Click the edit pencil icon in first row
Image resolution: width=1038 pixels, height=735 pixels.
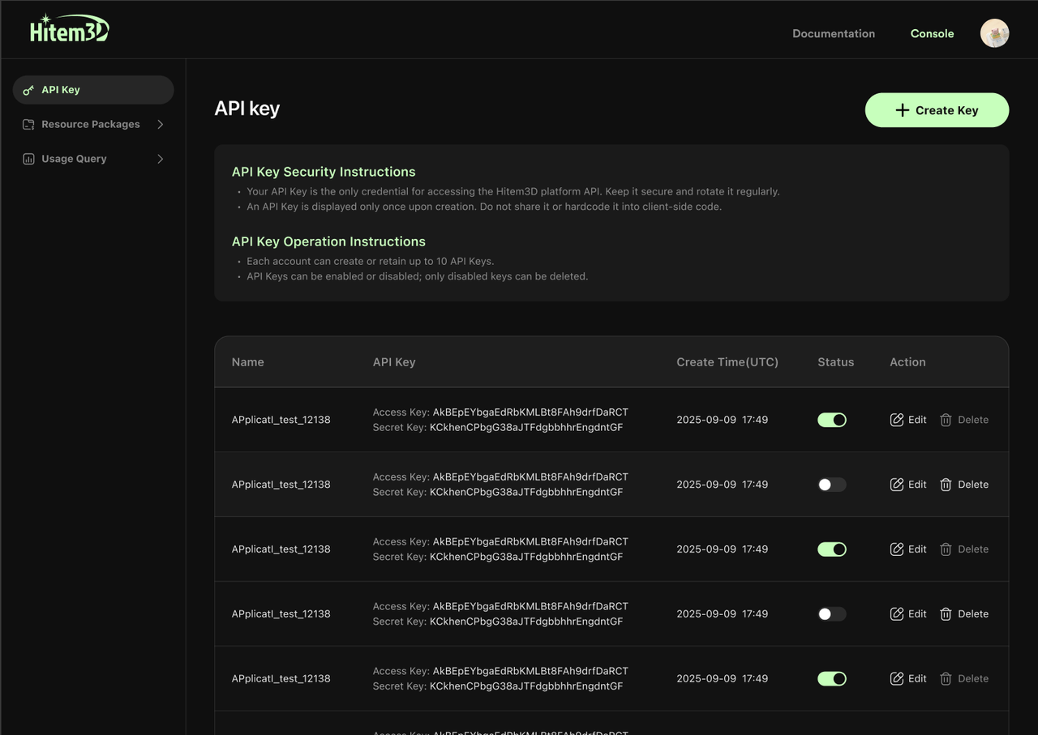897,420
